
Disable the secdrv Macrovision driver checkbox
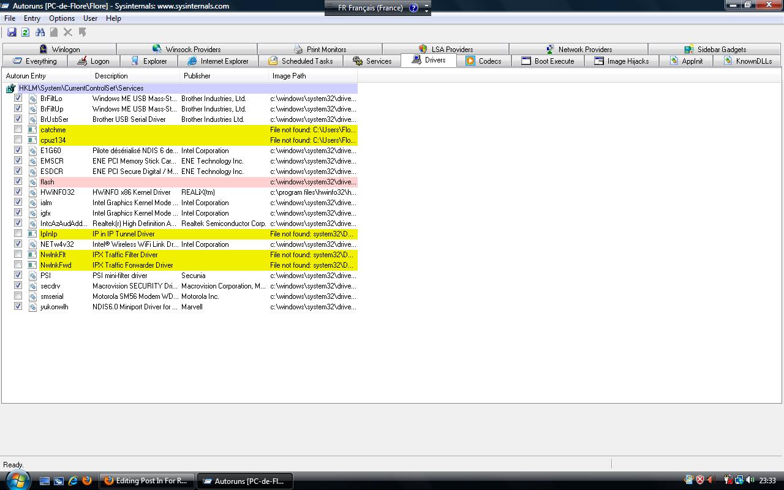tap(18, 285)
